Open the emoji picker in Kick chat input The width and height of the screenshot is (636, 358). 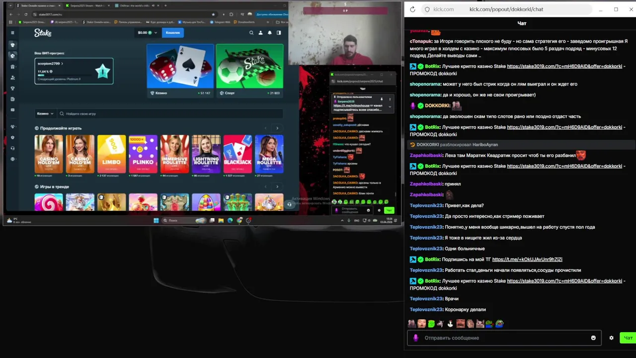coord(593,338)
